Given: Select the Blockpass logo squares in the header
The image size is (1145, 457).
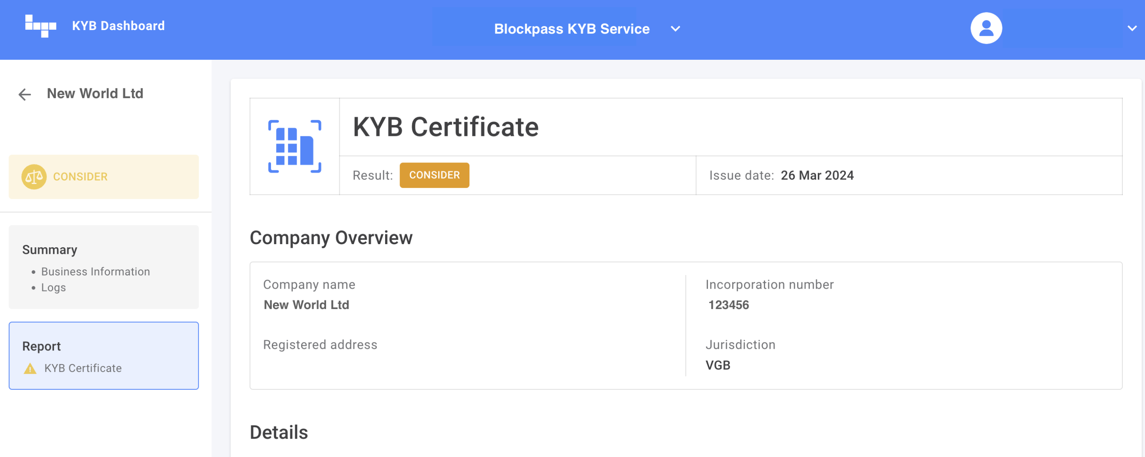Looking at the screenshot, I should coord(41,26).
